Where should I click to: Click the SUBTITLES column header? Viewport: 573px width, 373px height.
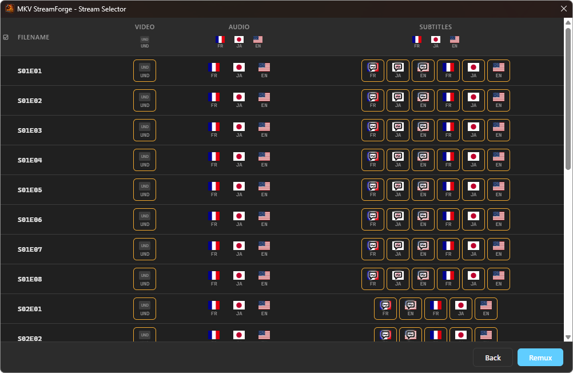point(436,27)
